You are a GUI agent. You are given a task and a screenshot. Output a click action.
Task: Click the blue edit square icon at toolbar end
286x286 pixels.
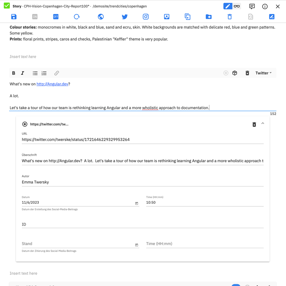pyautogui.click(x=272, y=17)
